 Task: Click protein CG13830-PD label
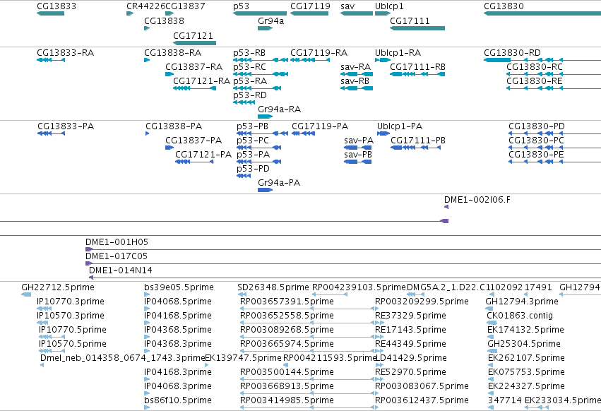pyautogui.click(x=537, y=126)
